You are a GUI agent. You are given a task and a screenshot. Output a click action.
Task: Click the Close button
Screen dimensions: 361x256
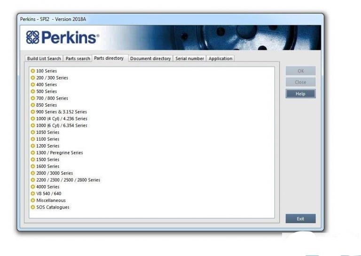301,82
